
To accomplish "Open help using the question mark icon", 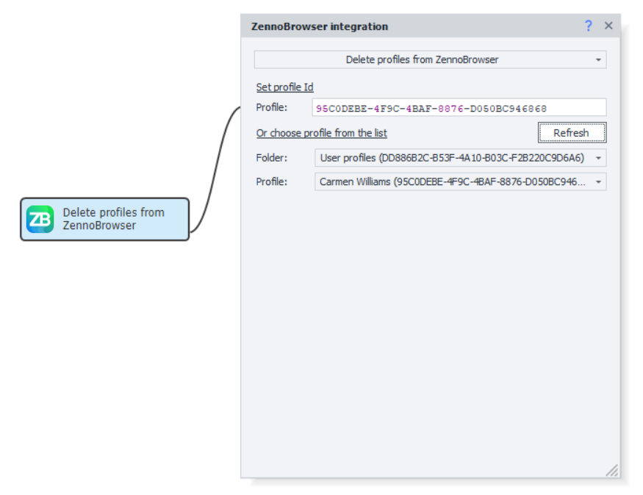I will (588, 26).
